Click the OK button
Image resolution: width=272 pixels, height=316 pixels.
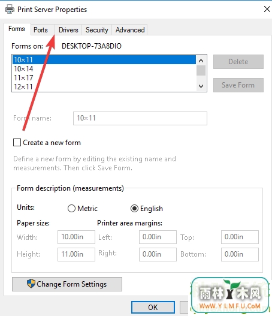coord(153,308)
